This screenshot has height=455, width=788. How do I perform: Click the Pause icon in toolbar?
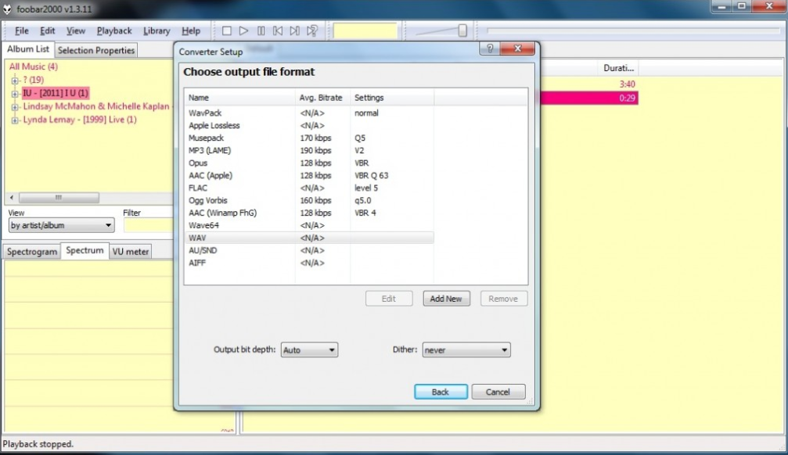point(261,31)
